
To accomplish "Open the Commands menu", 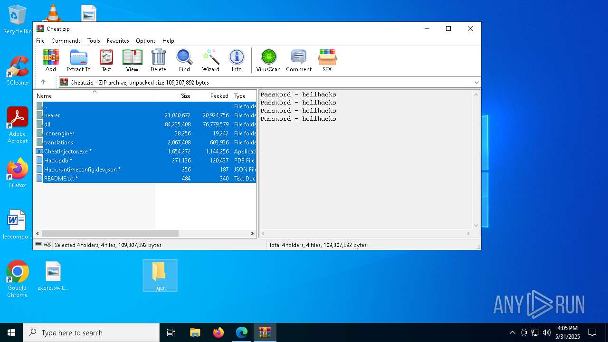I will [x=66, y=41].
